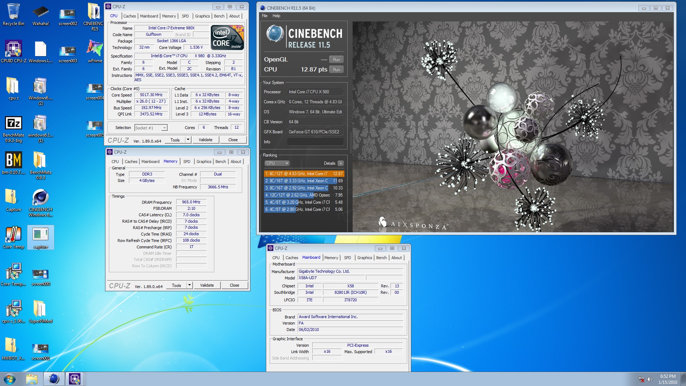Open Graphics tab in Mainboard CPU-Z window
This screenshot has width=686, height=386.
364,258
